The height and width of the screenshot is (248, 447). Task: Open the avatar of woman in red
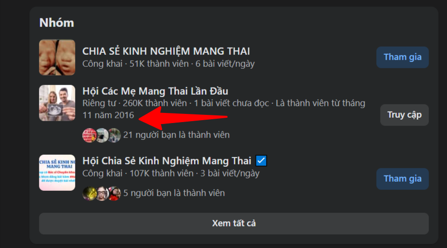[x=115, y=194]
